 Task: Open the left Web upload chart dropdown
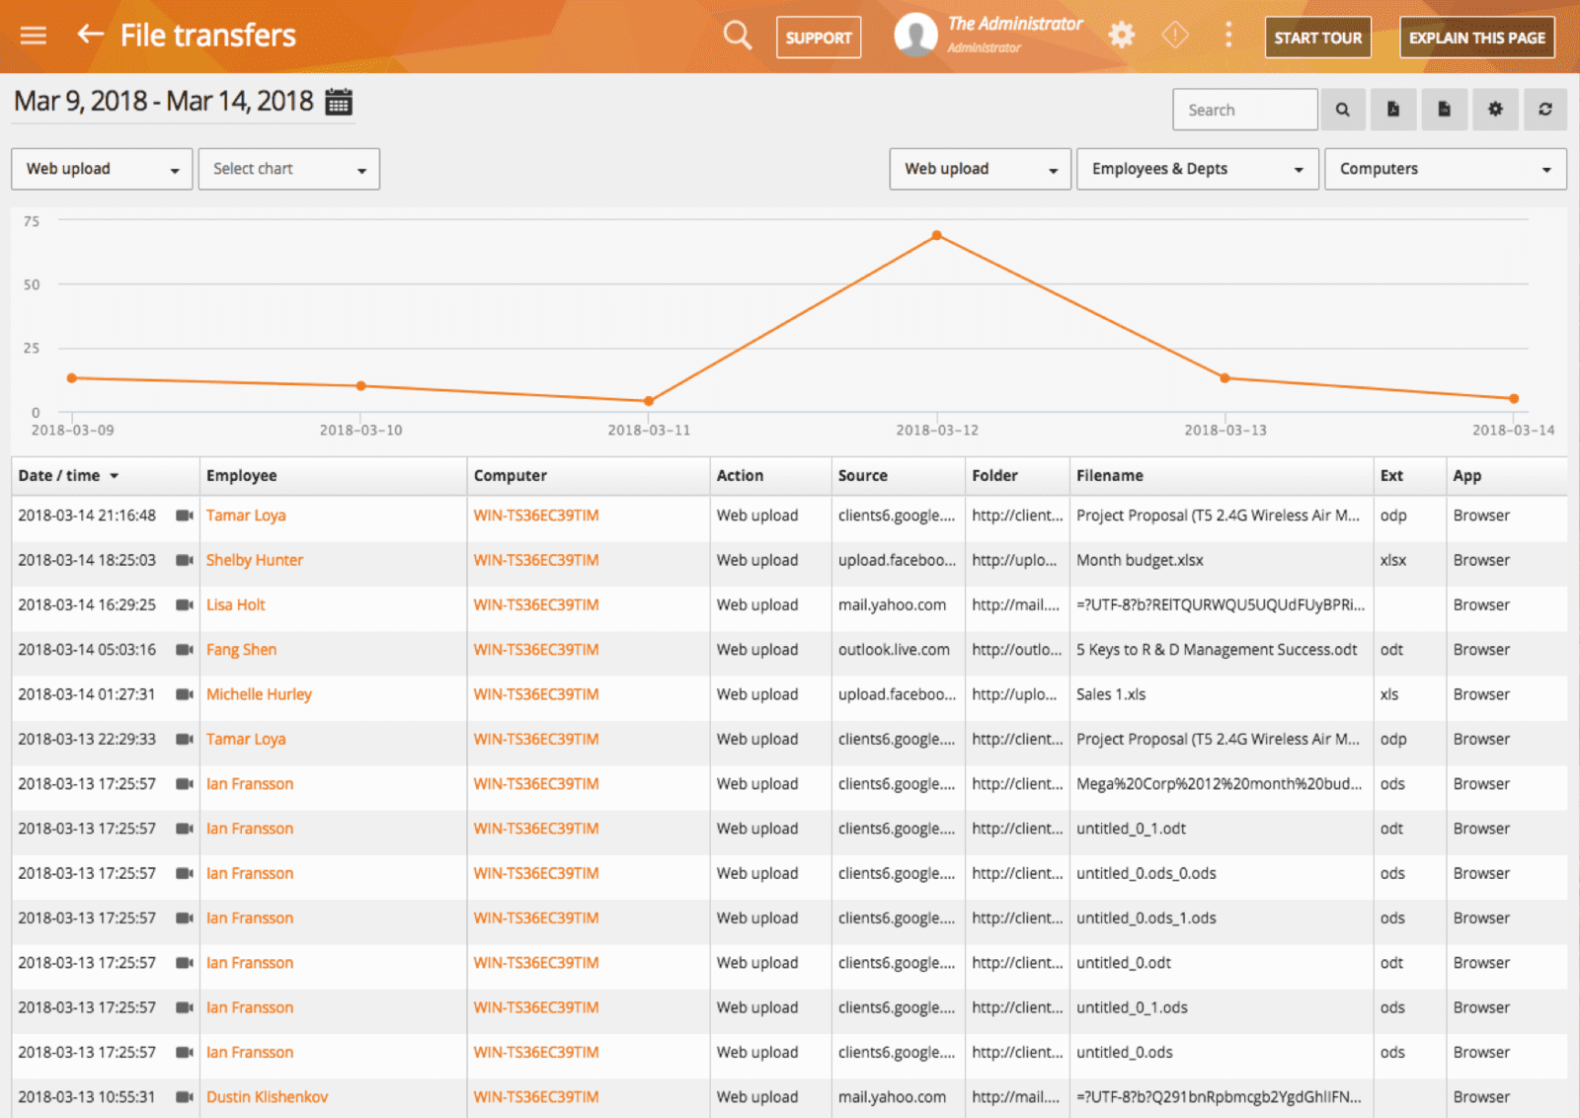102,169
